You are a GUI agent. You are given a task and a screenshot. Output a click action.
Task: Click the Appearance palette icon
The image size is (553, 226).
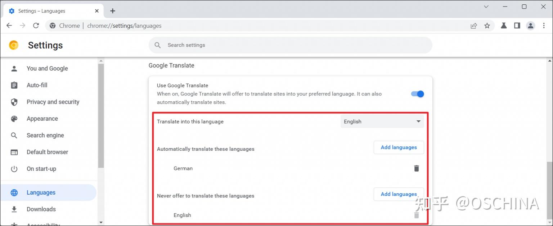tap(14, 119)
